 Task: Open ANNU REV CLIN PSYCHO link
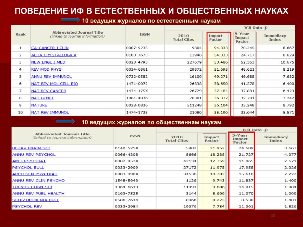click(x=38, y=181)
